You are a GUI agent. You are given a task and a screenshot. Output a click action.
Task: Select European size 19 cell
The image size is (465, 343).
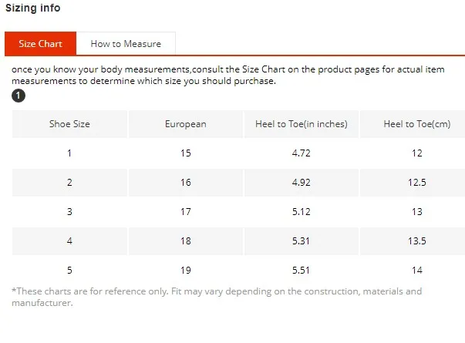pyautogui.click(x=186, y=271)
